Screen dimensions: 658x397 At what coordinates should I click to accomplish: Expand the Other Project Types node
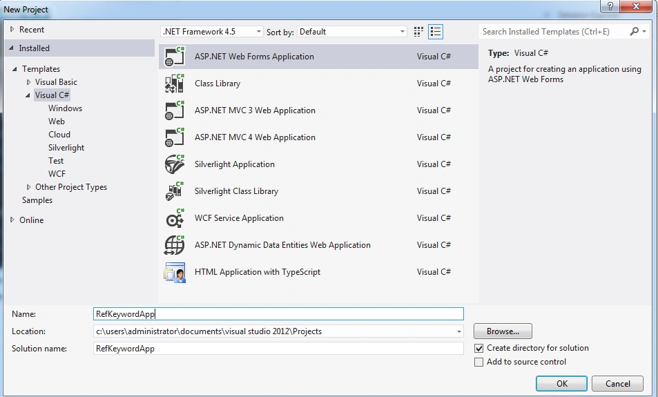(28, 187)
